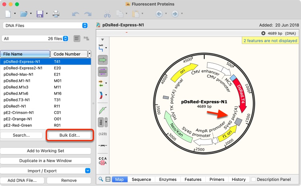Click the Save floppy disk icon
301x186 pixels.
tap(40, 14)
